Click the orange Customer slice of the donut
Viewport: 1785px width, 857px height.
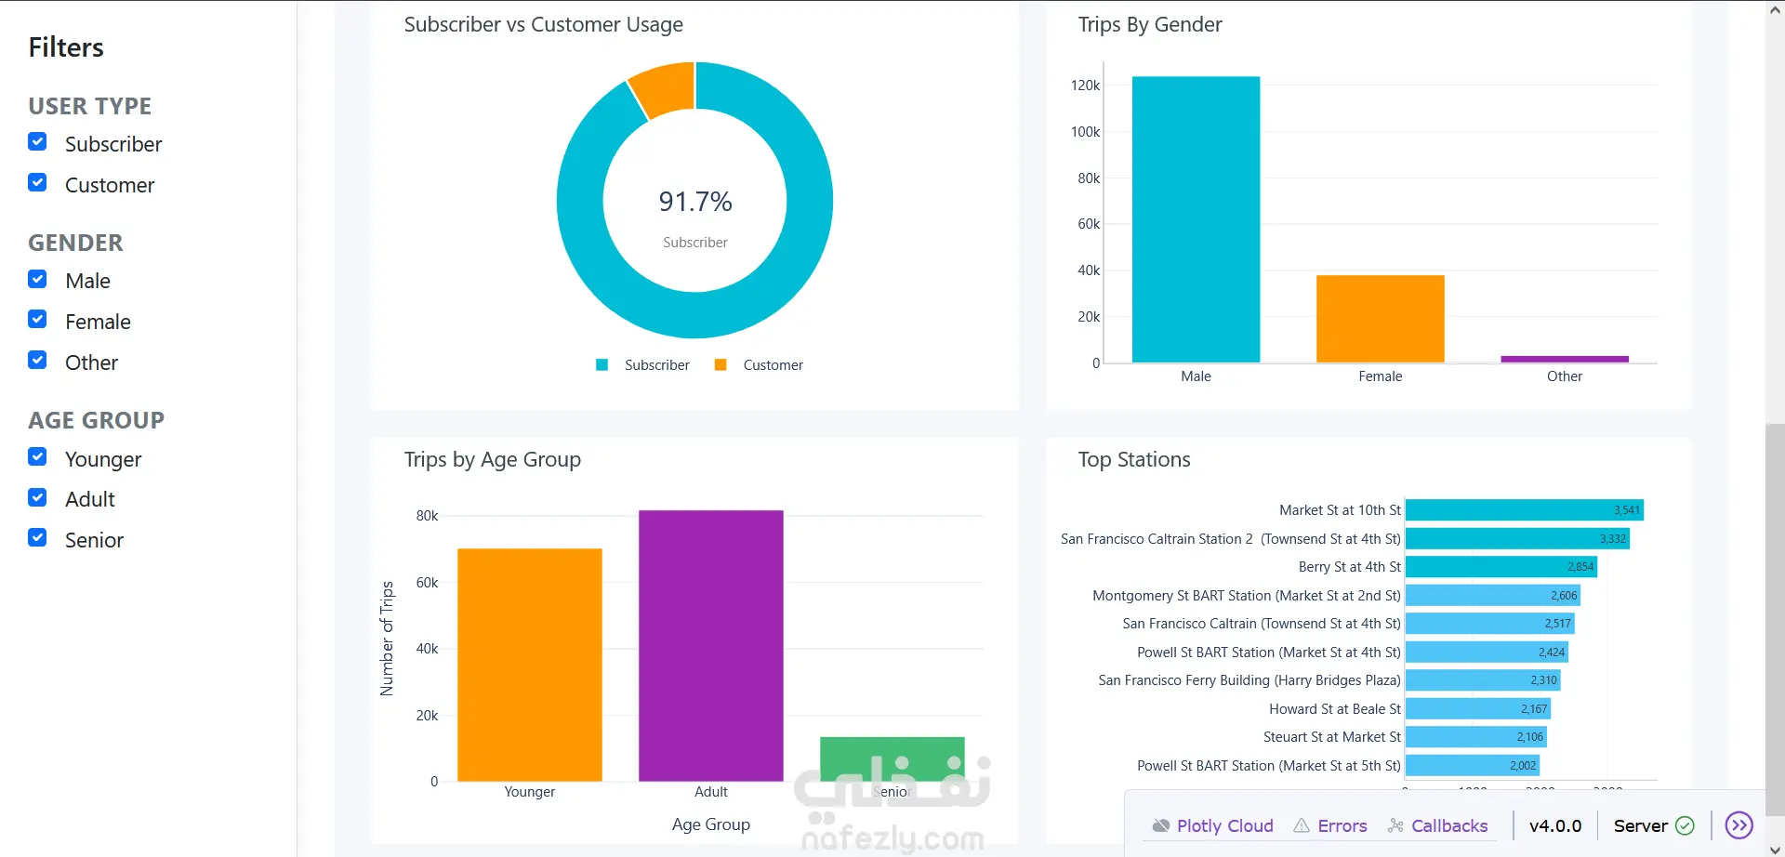[x=666, y=89]
